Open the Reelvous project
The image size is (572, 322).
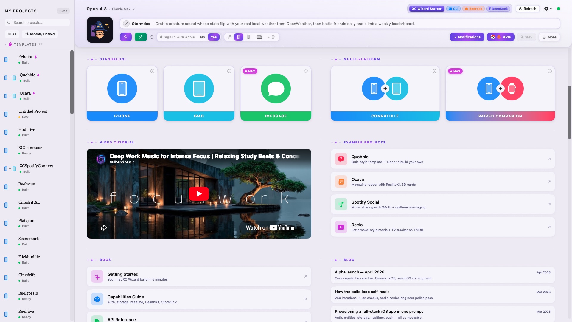point(36,187)
